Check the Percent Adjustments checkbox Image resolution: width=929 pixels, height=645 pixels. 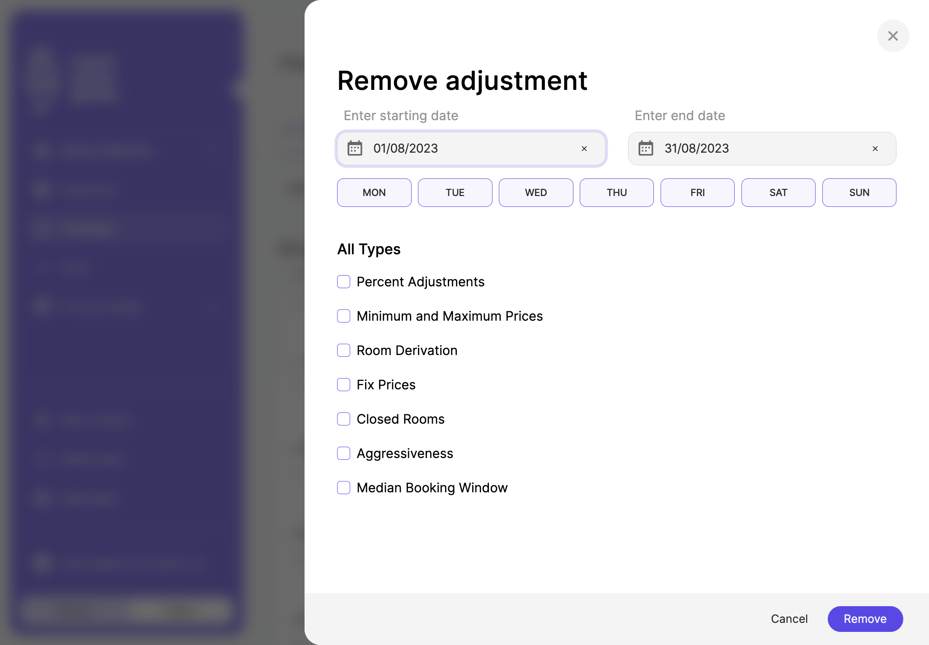pyautogui.click(x=344, y=282)
